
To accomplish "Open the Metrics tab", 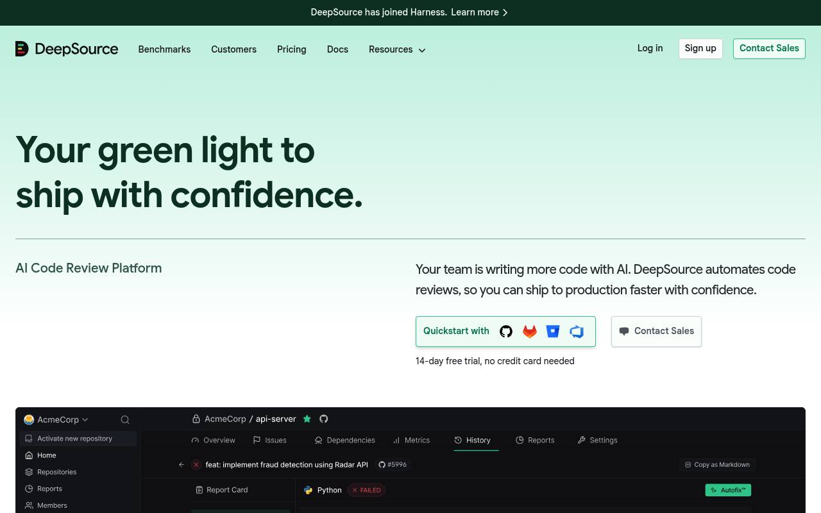I will tap(411, 441).
